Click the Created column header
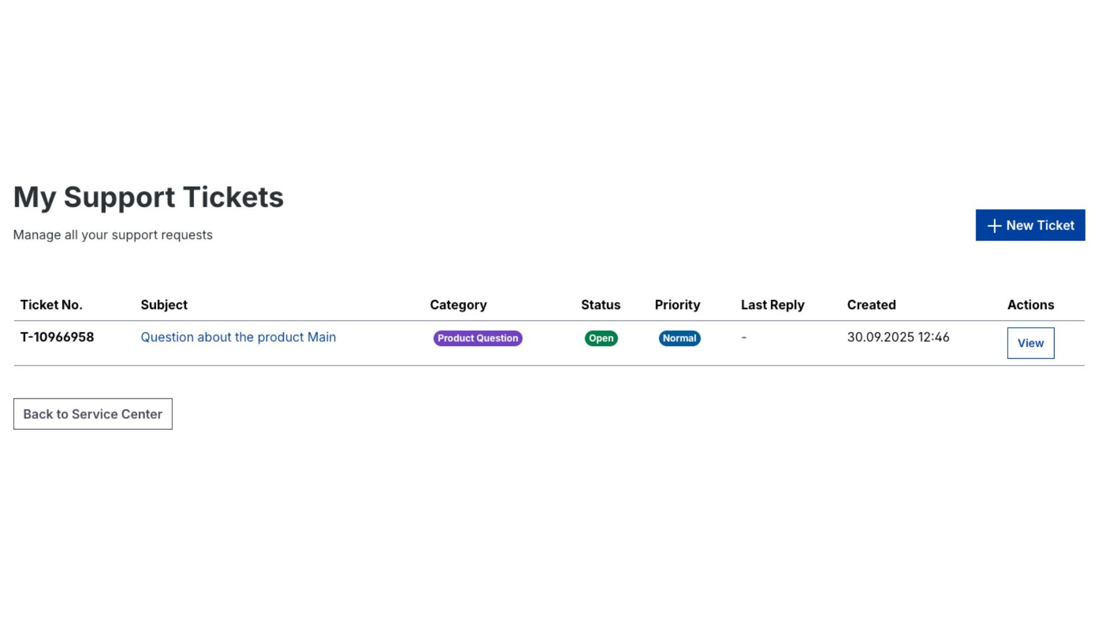Screen dimensions: 1098x617 click(871, 305)
